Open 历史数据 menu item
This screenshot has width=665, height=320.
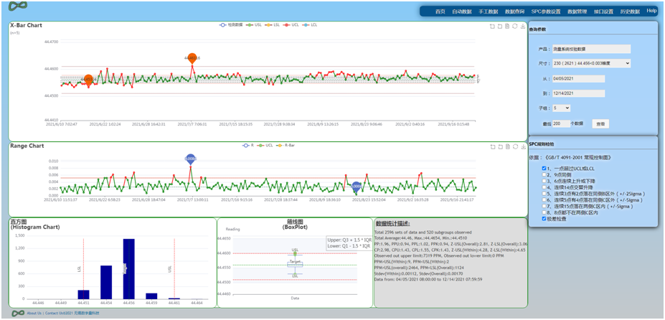click(x=631, y=11)
